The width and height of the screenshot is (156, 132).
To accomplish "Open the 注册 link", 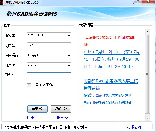I will pyautogui.click(x=31, y=117).
